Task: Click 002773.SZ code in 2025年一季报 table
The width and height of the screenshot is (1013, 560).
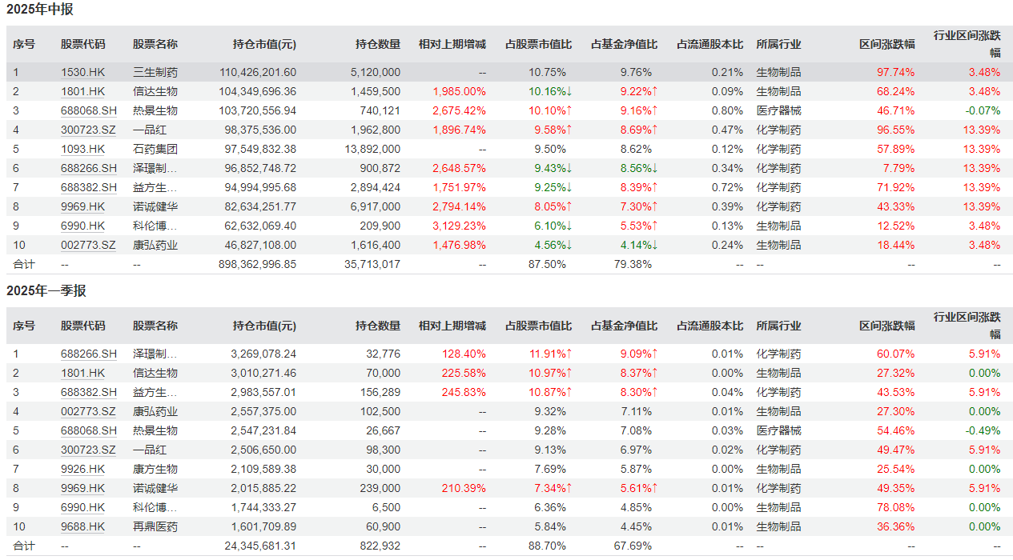Action: pos(89,411)
